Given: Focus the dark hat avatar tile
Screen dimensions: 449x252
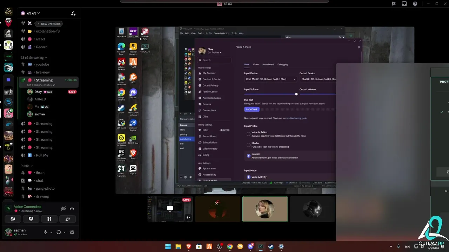Looking at the screenshot, I should (312, 209).
